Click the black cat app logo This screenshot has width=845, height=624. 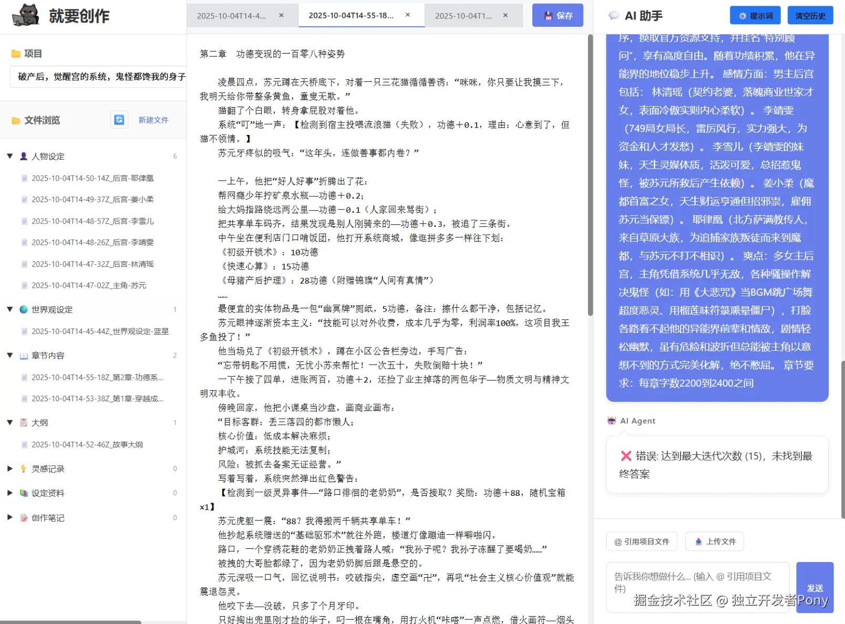tap(25, 15)
